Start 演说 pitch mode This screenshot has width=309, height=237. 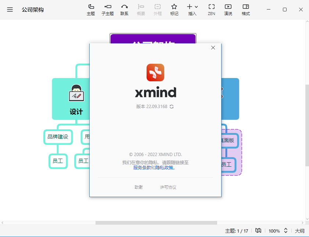pyautogui.click(x=228, y=10)
